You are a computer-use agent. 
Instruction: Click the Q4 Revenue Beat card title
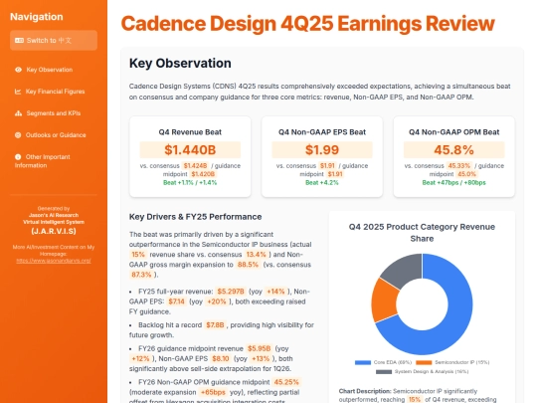[190, 132]
